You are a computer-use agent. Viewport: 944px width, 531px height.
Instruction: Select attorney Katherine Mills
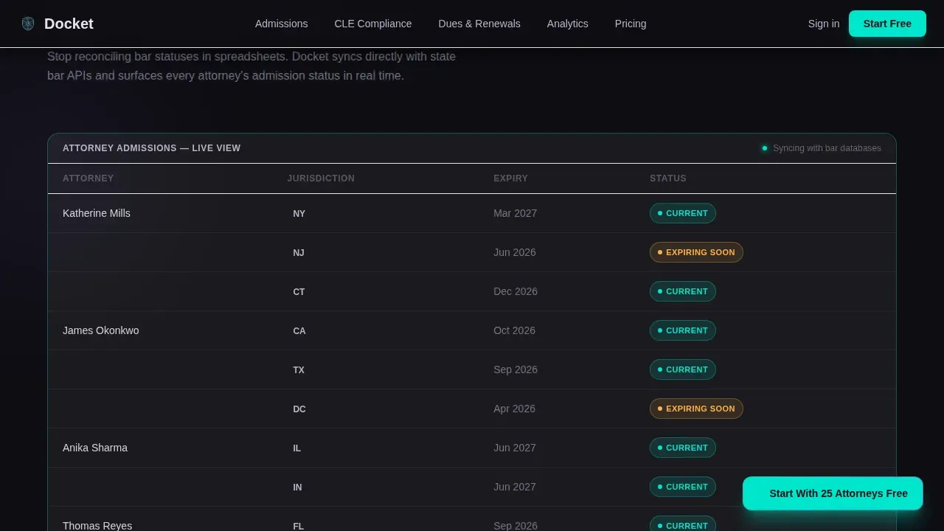[97, 213]
